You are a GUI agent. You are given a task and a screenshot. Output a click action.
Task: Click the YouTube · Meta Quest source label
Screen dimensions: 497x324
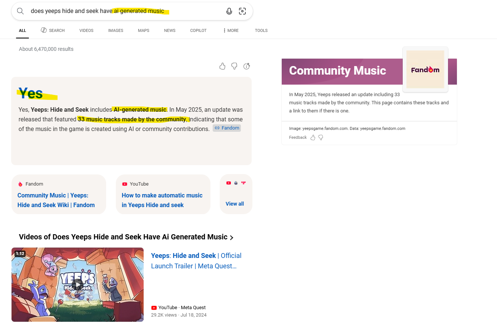coord(179,308)
